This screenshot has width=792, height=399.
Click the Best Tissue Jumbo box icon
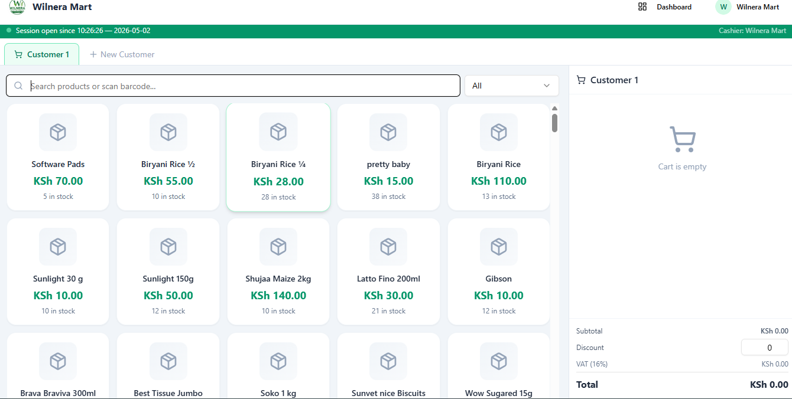[168, 361]
